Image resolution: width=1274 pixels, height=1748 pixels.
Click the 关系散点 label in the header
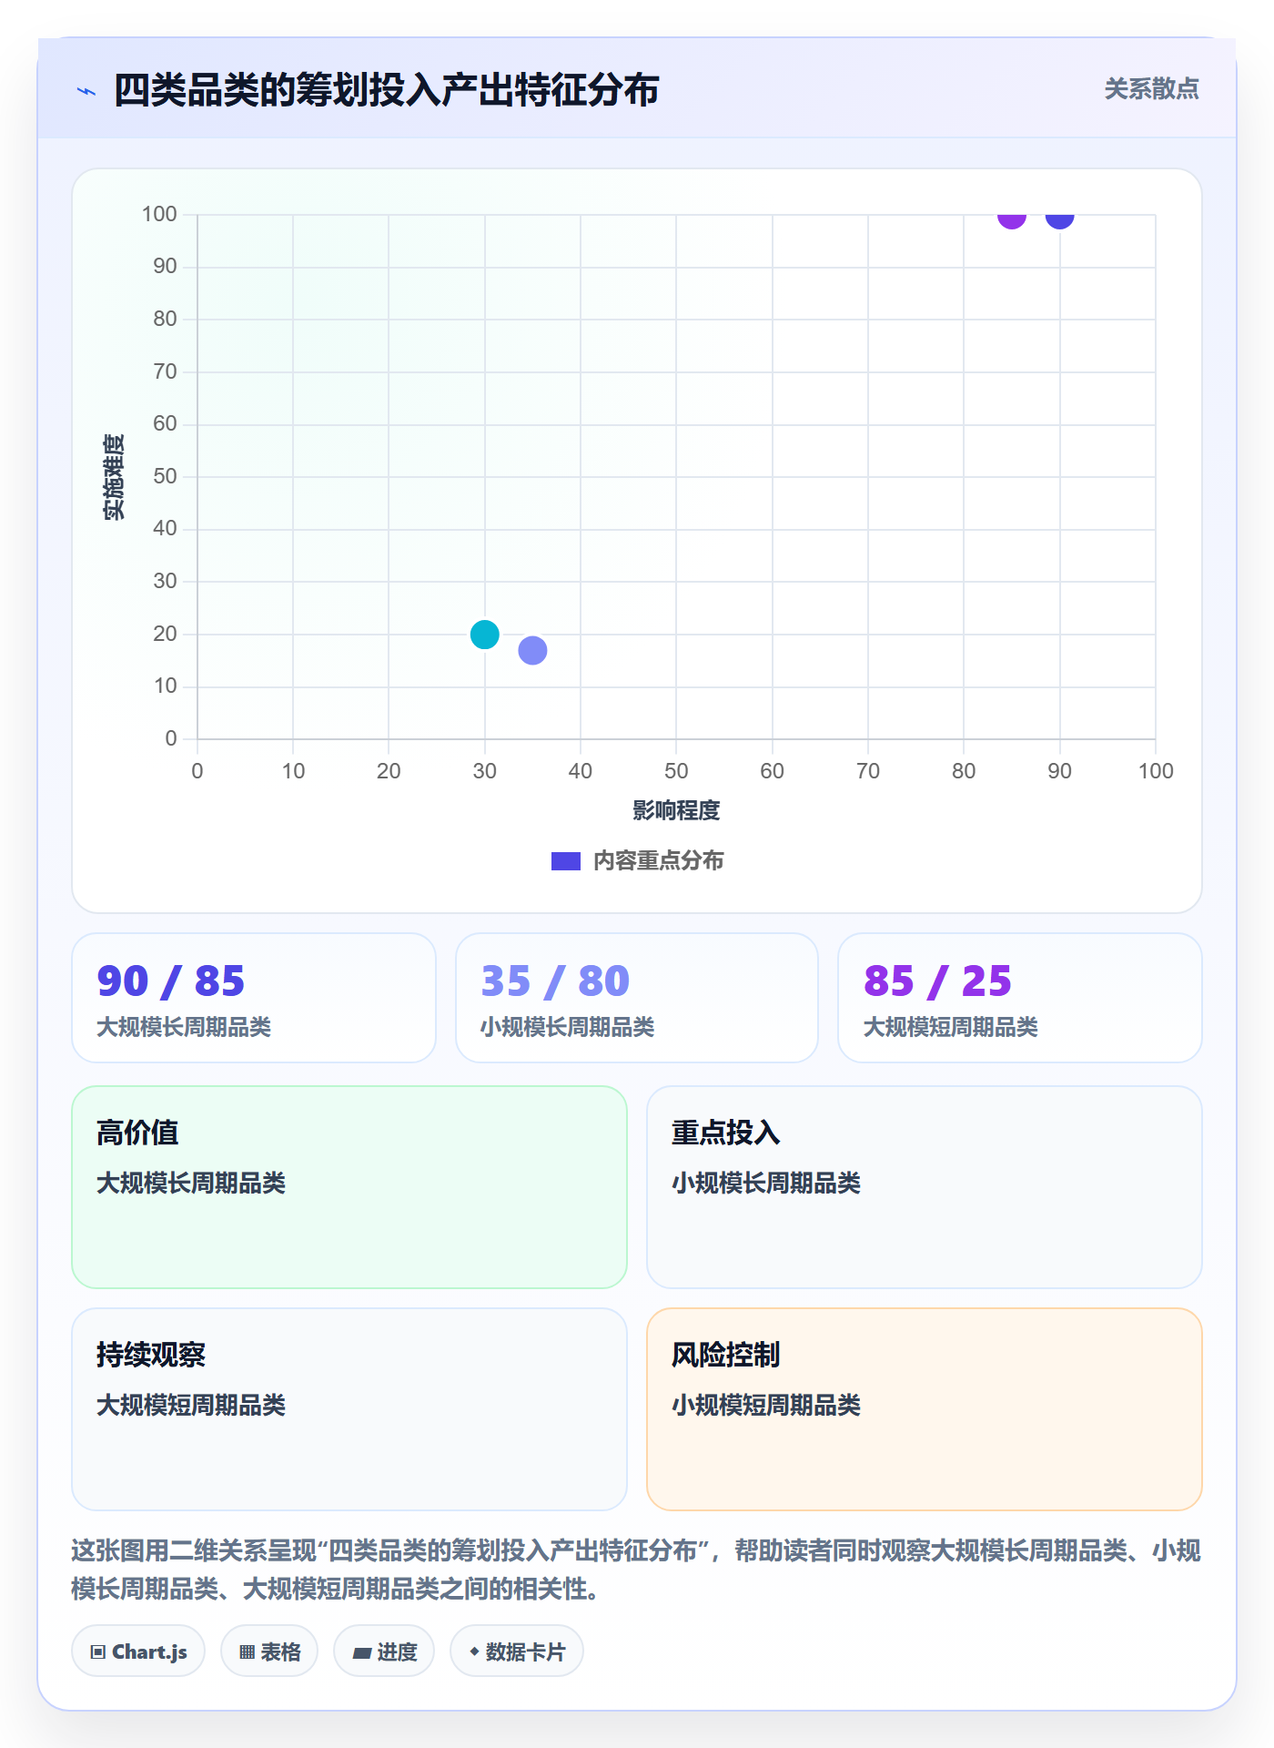pos(1151,89)
